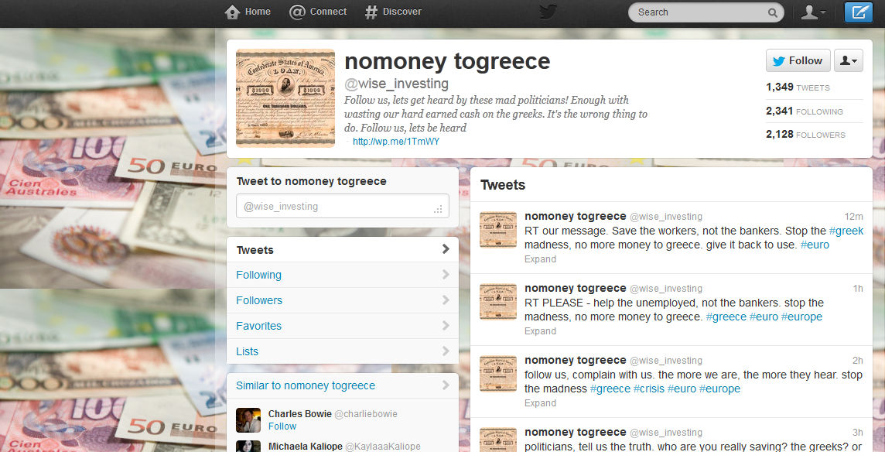Open the #euro hashtag in first tweet
Viewport: 885px width, 452px height.
[x=815, y=245]
